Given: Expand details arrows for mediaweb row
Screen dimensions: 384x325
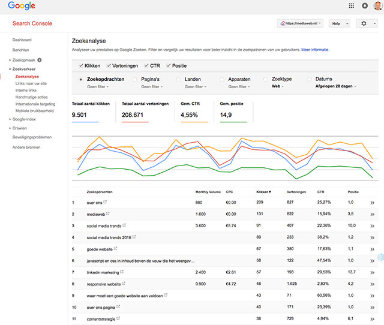Looking at the screenshot, I should [372, 215].
